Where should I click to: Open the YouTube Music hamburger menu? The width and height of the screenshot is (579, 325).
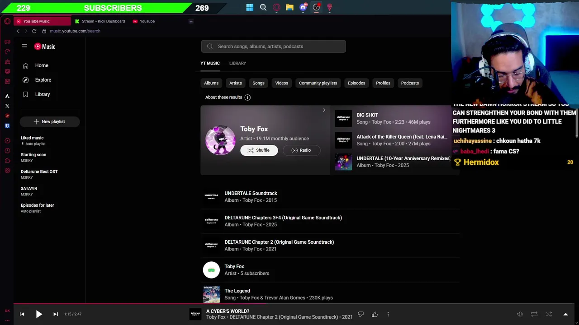click(24, 46)
